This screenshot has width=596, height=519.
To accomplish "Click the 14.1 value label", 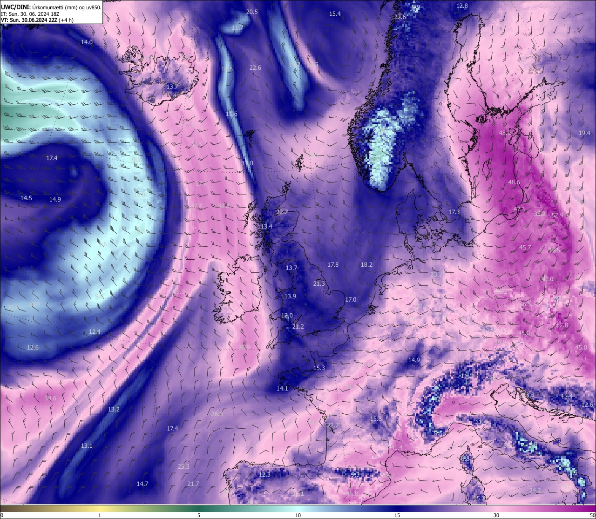I will [x=282, y=388].
